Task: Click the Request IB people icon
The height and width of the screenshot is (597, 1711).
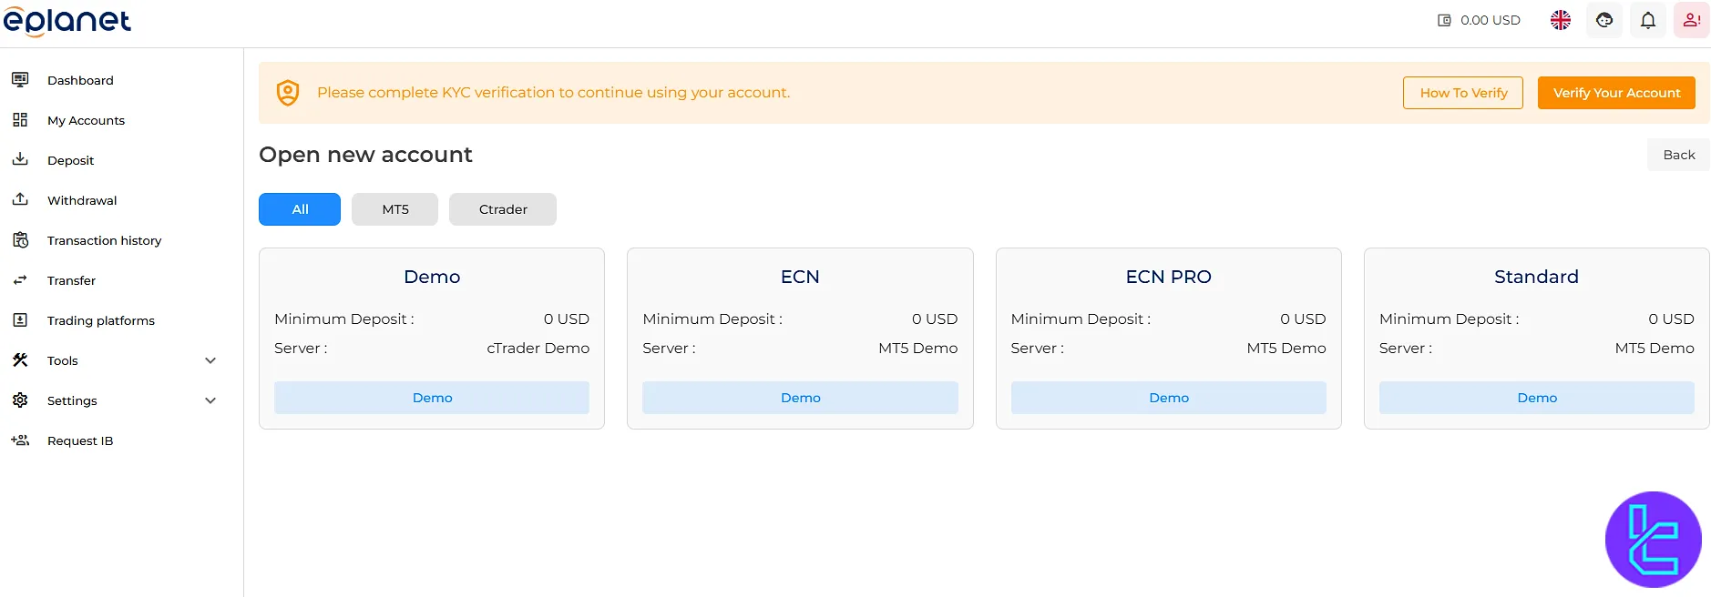Action: 20,440
